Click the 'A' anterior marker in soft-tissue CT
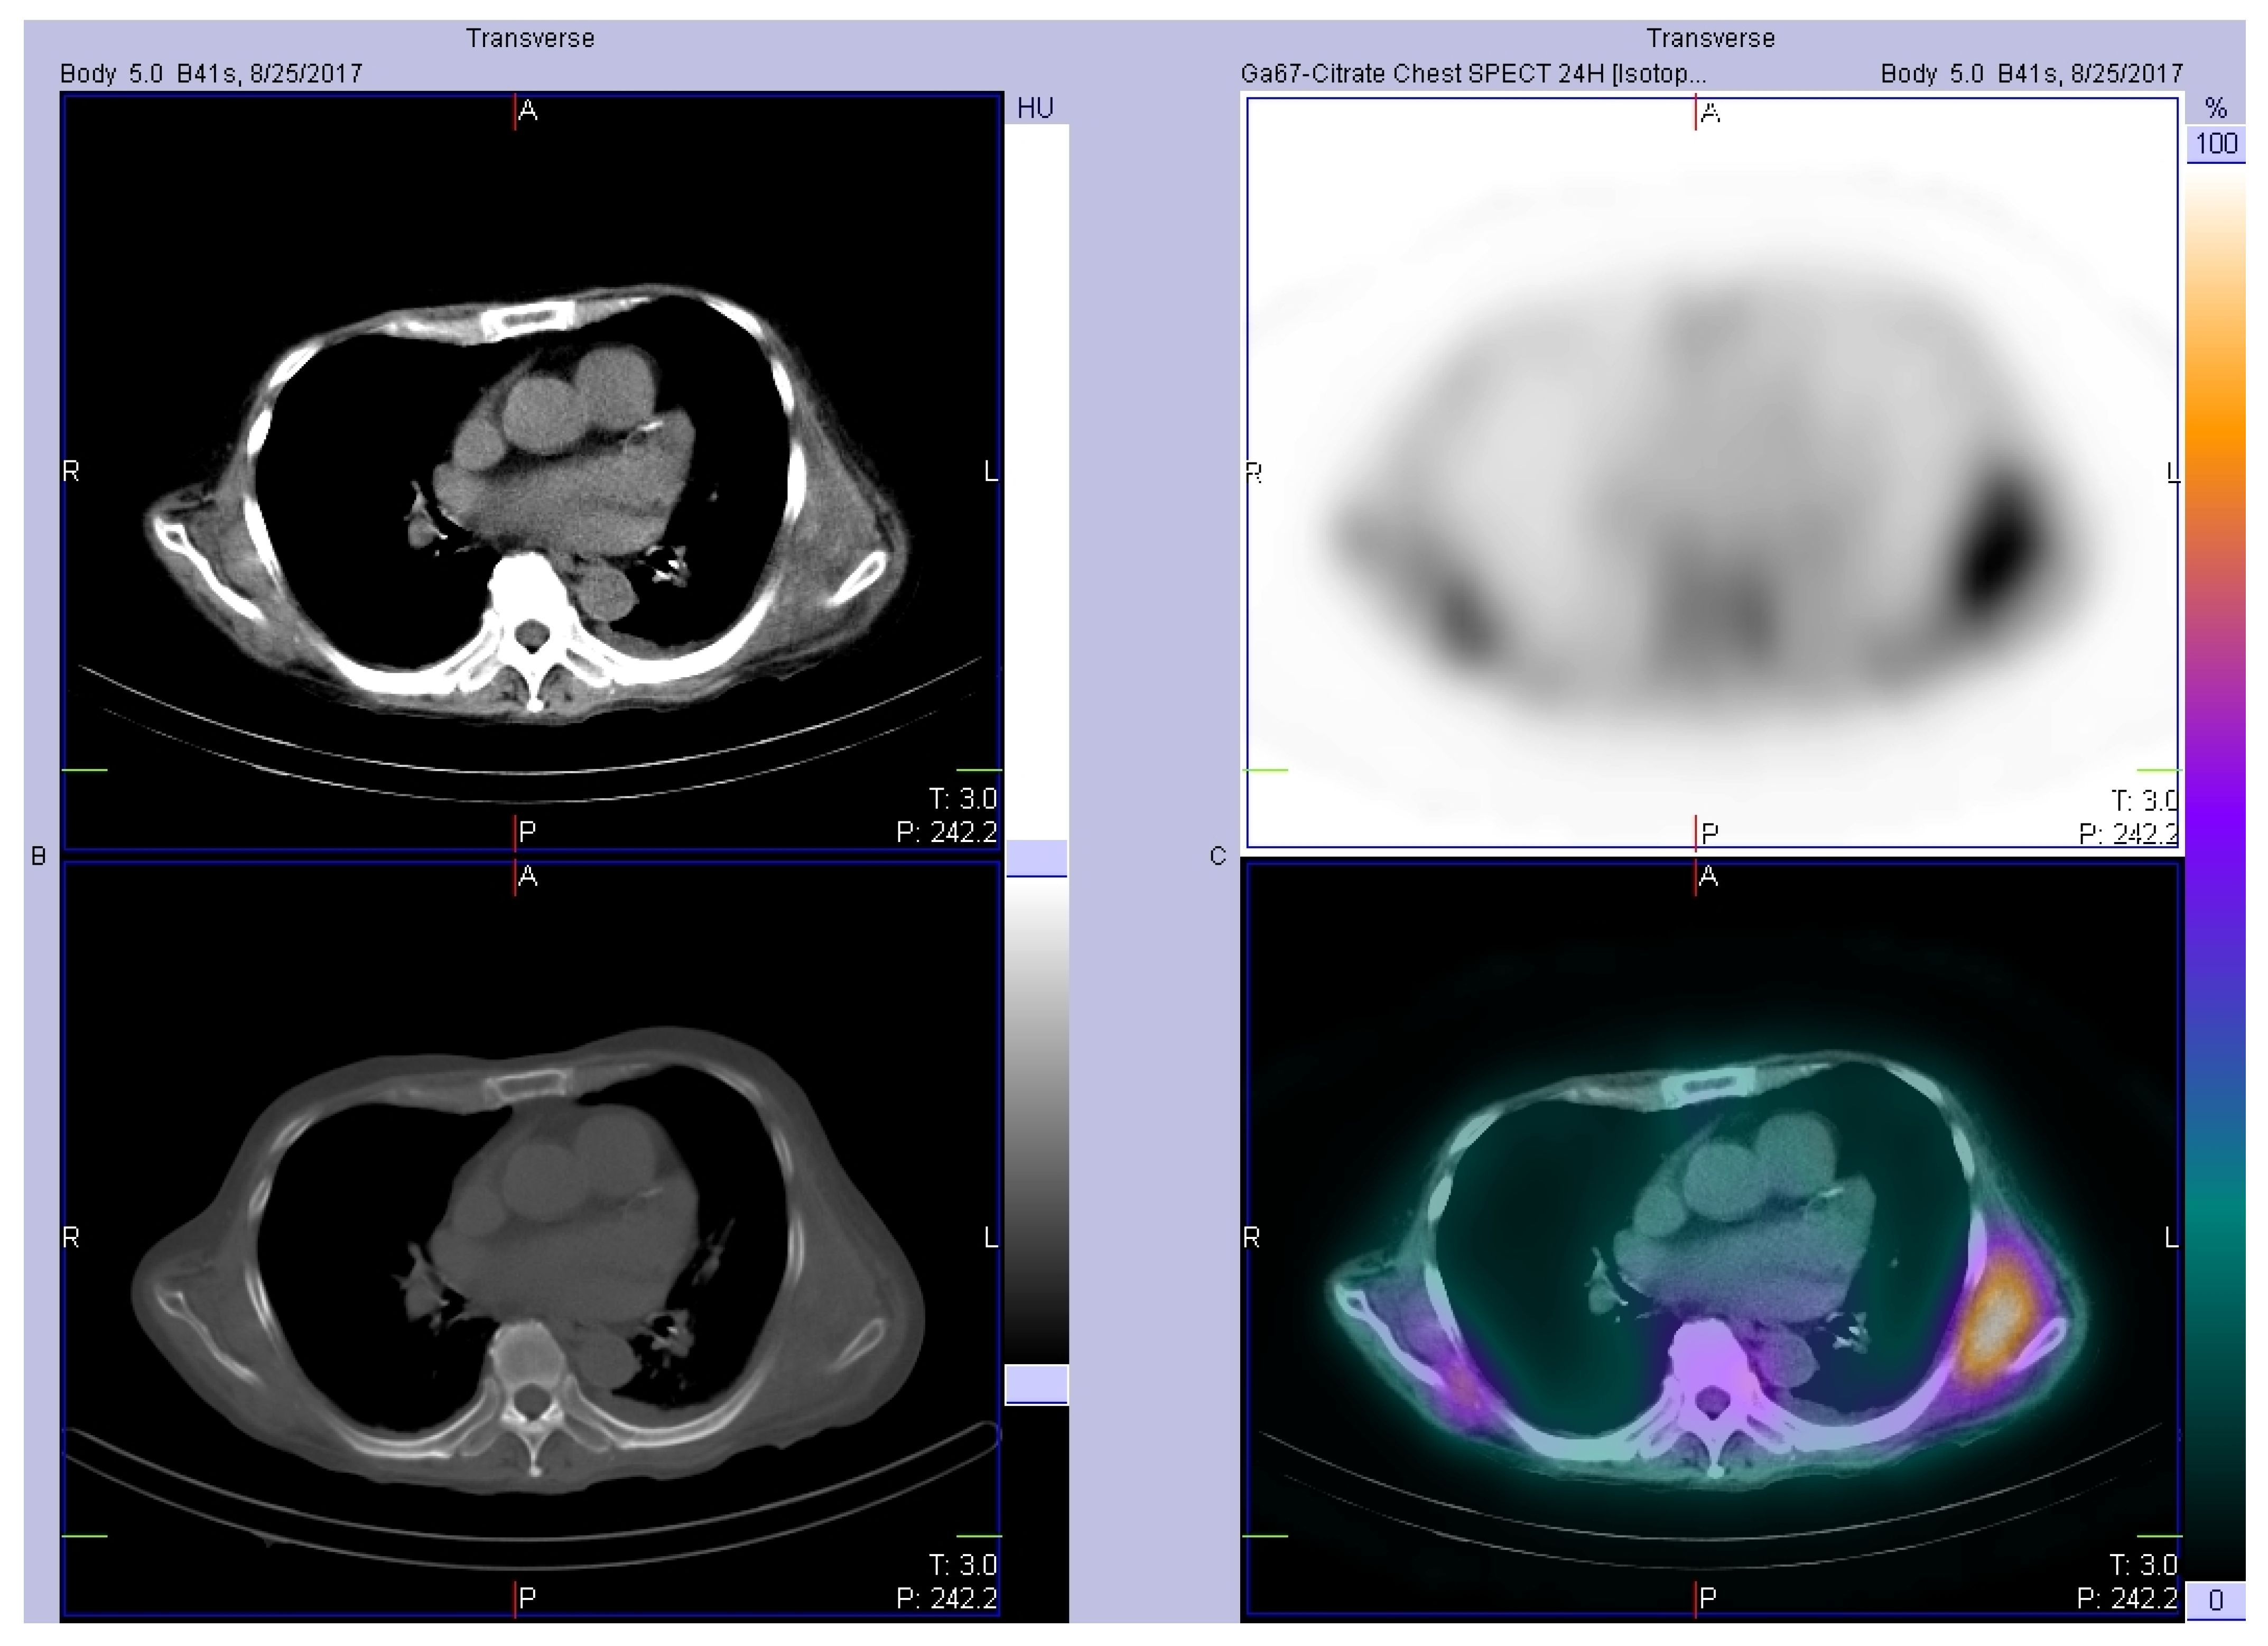2268x1646 pixels. [x=528, y=111]
